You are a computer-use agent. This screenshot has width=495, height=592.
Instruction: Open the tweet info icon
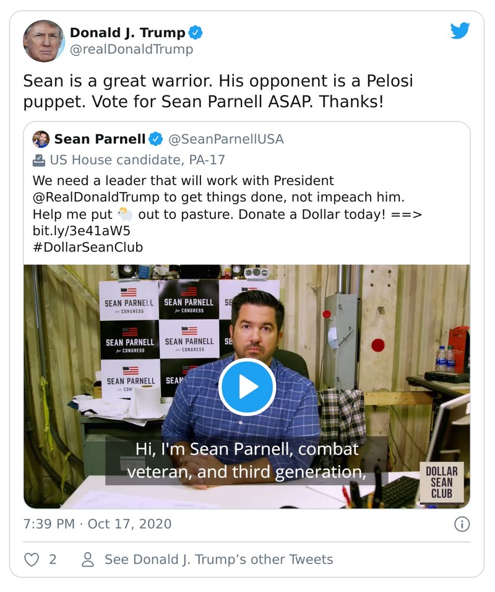click(462, 525)
